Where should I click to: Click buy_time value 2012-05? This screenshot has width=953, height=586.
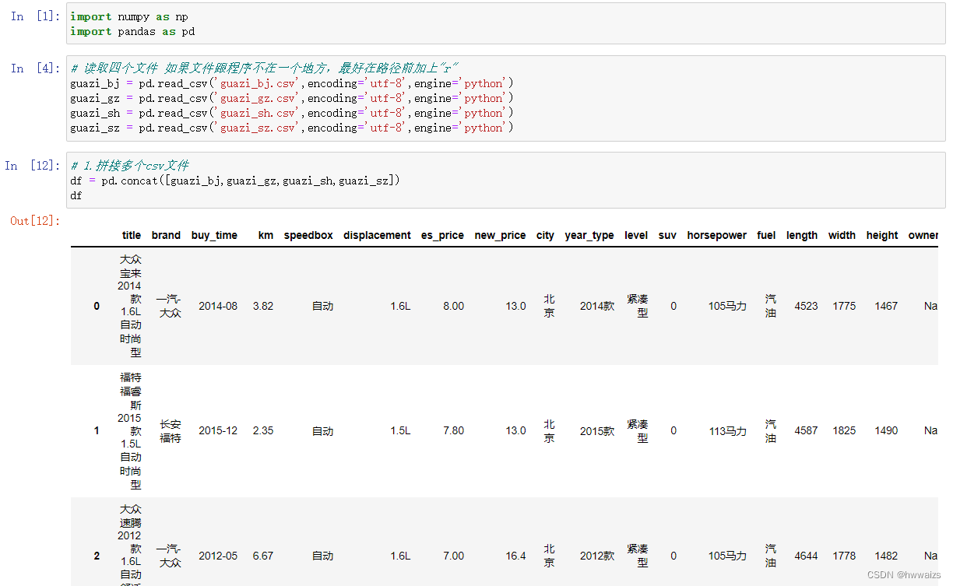218,556
